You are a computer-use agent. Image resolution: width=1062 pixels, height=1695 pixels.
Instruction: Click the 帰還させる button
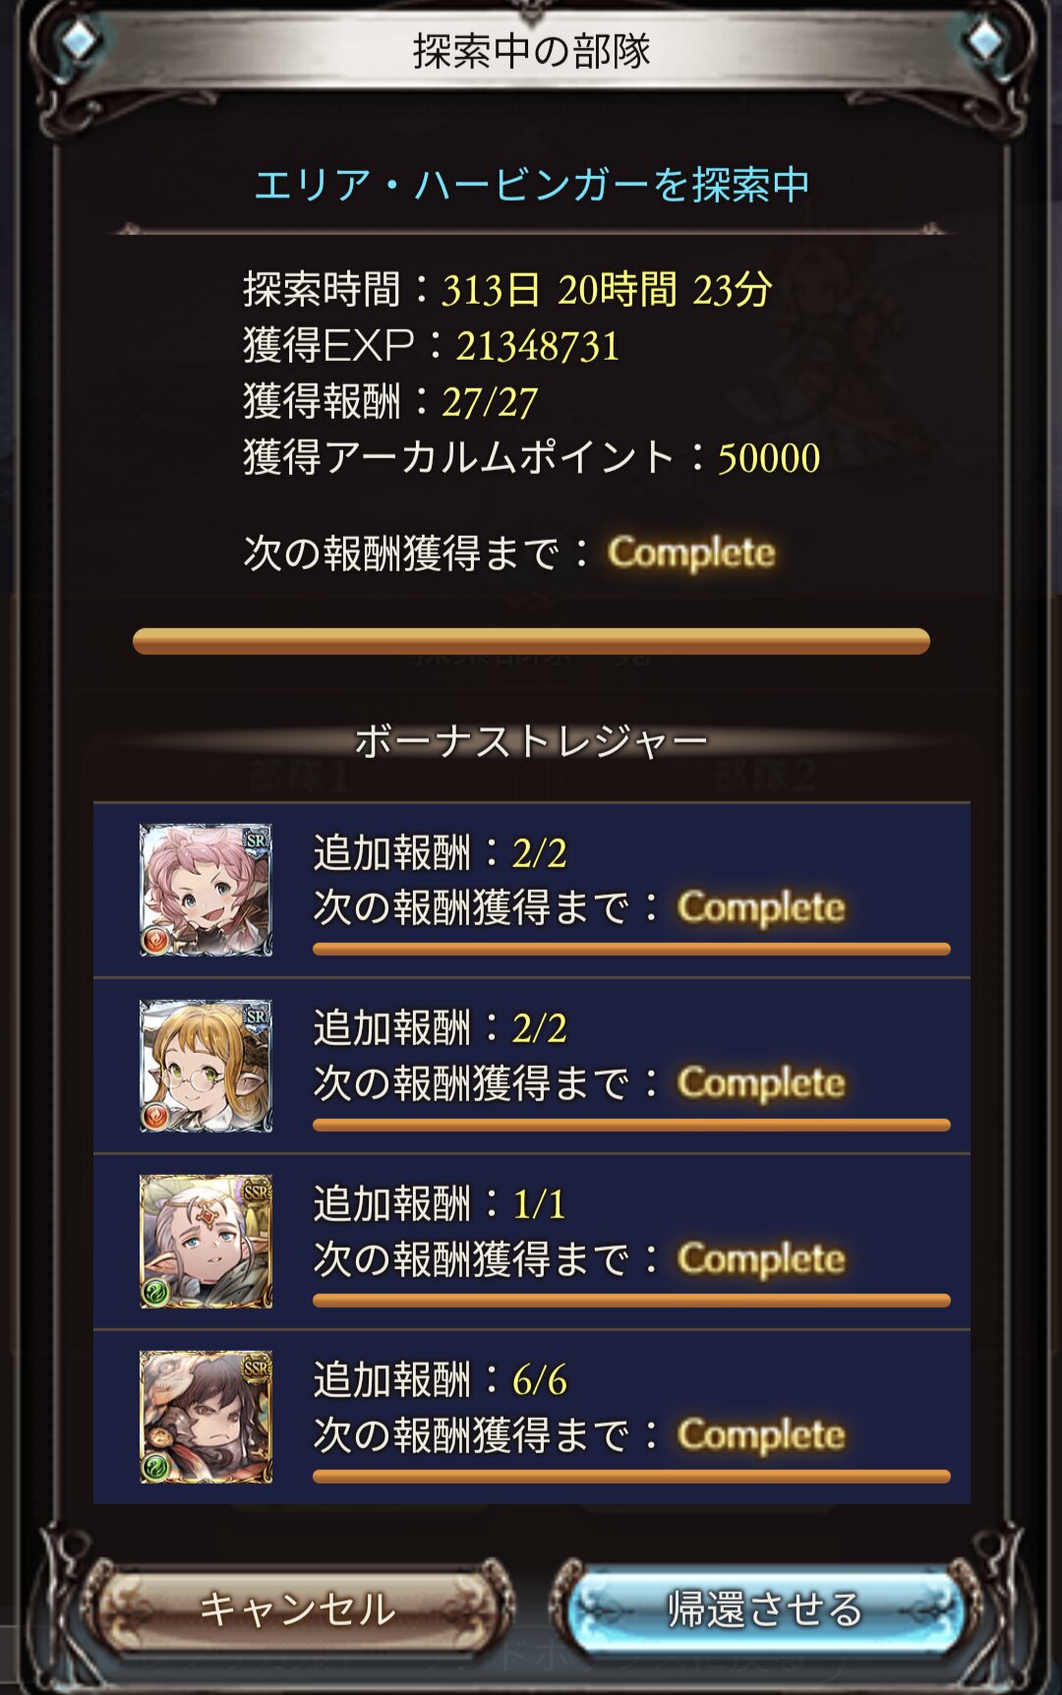(765, 1609)
